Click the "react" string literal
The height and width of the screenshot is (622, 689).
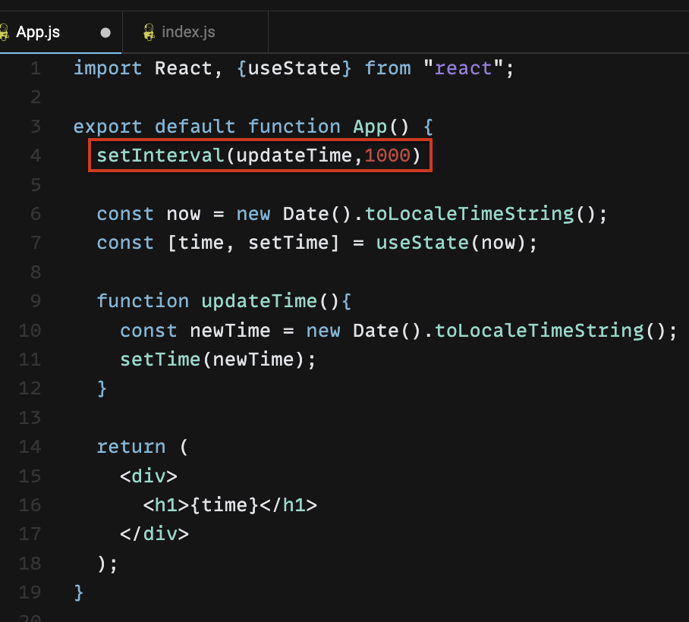[463, 68]
